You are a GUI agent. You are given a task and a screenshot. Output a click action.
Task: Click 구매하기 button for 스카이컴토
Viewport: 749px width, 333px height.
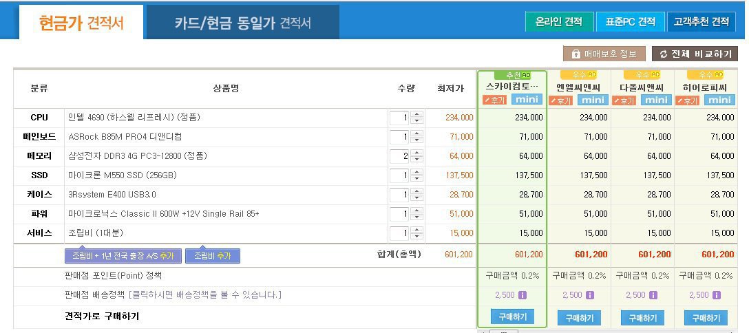[x=512, y=316]
